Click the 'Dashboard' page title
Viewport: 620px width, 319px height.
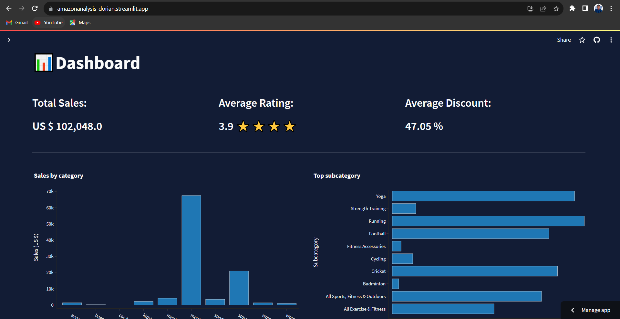point(98,63)
